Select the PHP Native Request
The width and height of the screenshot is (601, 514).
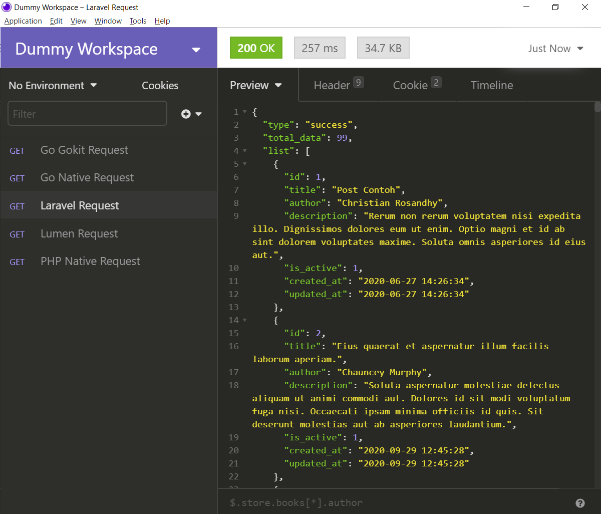point(109,262)
